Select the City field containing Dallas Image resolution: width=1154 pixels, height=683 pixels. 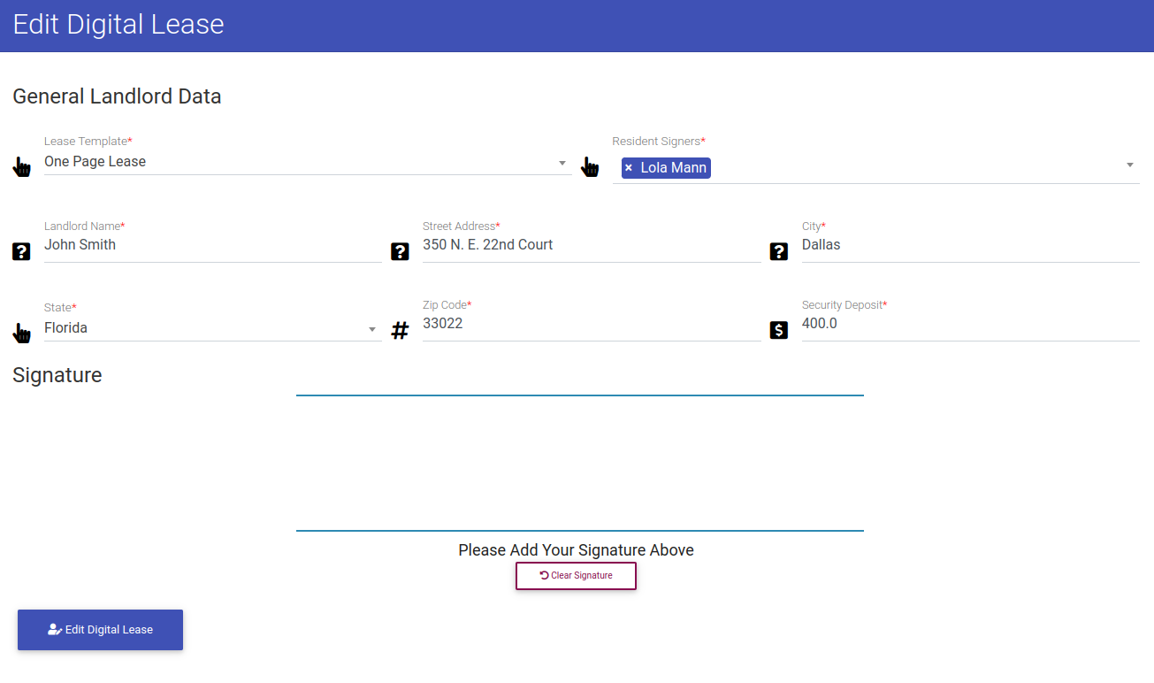(970, 245)
